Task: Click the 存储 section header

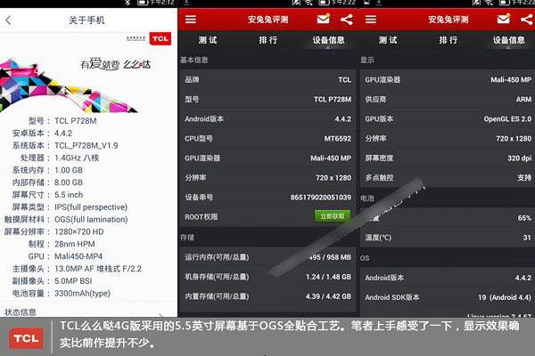Action: (x=187, y=238)
